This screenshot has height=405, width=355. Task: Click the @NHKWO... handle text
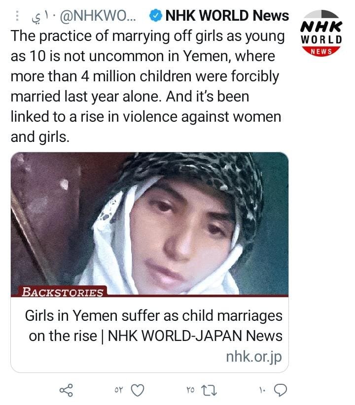[98, 16]
